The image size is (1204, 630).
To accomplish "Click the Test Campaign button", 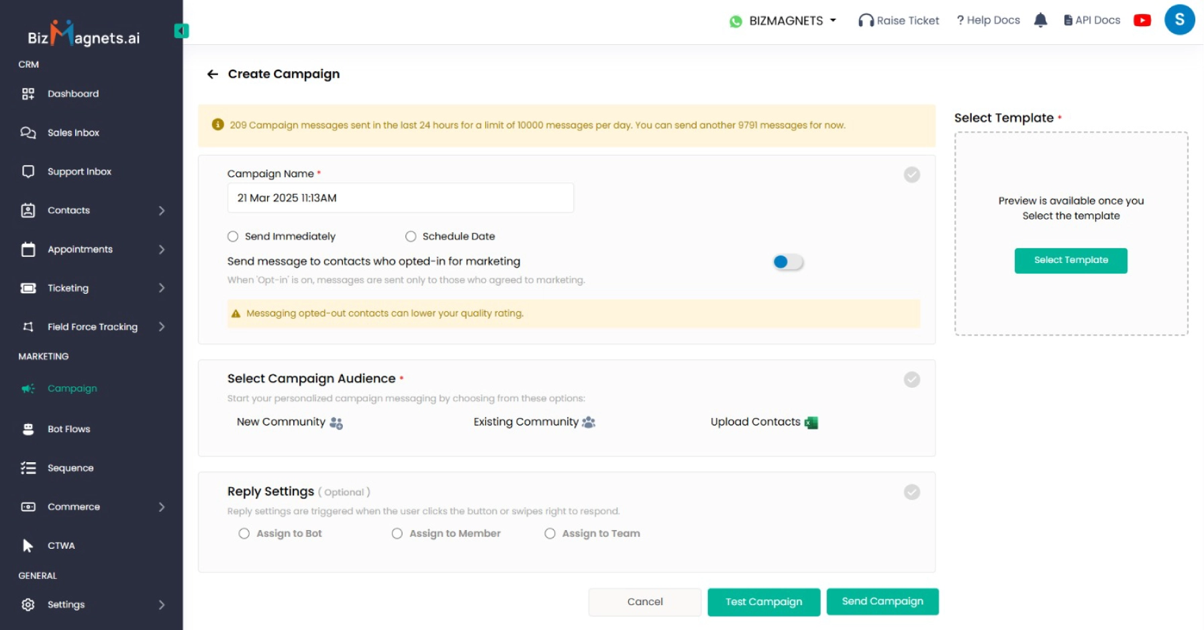I will point(764,602).
